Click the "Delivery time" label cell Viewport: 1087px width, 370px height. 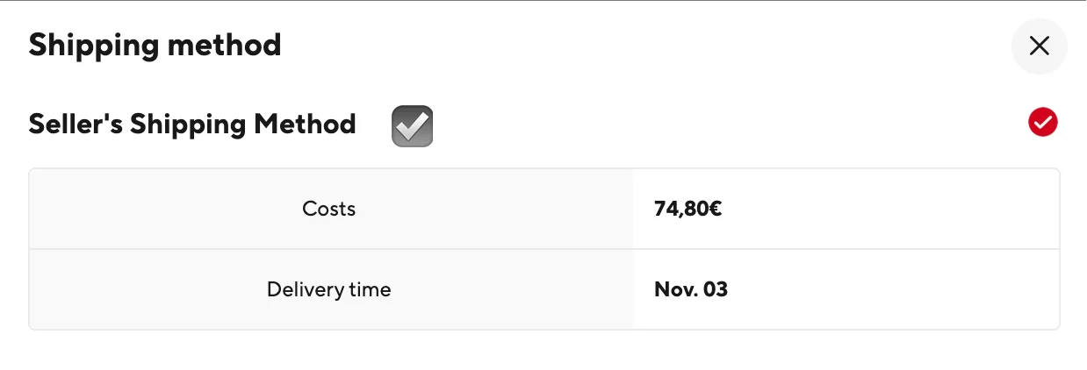coord(330,289)
